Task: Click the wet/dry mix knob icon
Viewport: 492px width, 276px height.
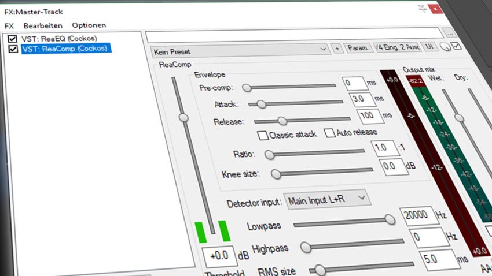Action: pyautogui.click(x=445, y=47)
